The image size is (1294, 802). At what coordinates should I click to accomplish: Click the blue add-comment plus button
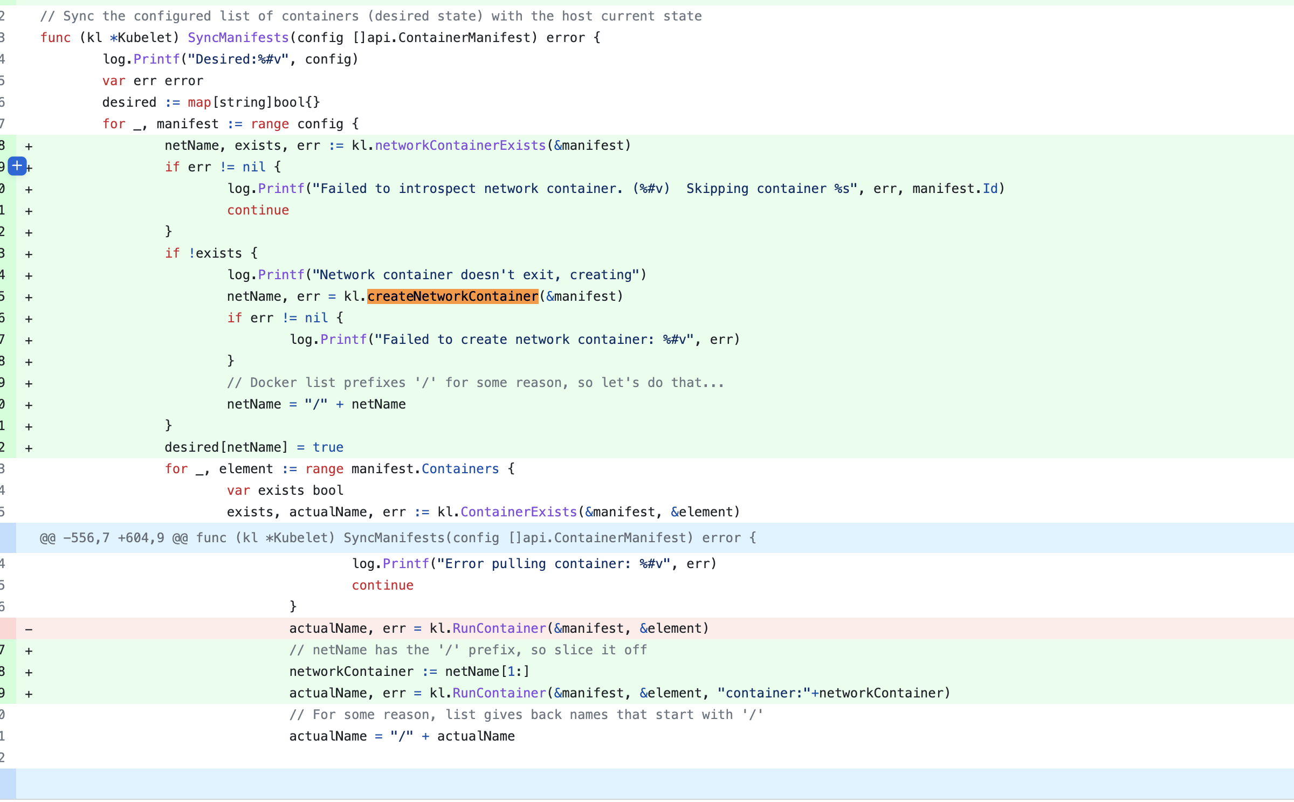tap(17, 166)
